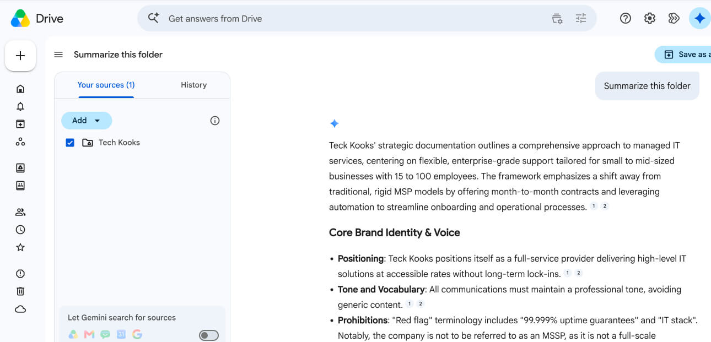Click the Core Brand Identity & Voice heading

coord(395,232)
